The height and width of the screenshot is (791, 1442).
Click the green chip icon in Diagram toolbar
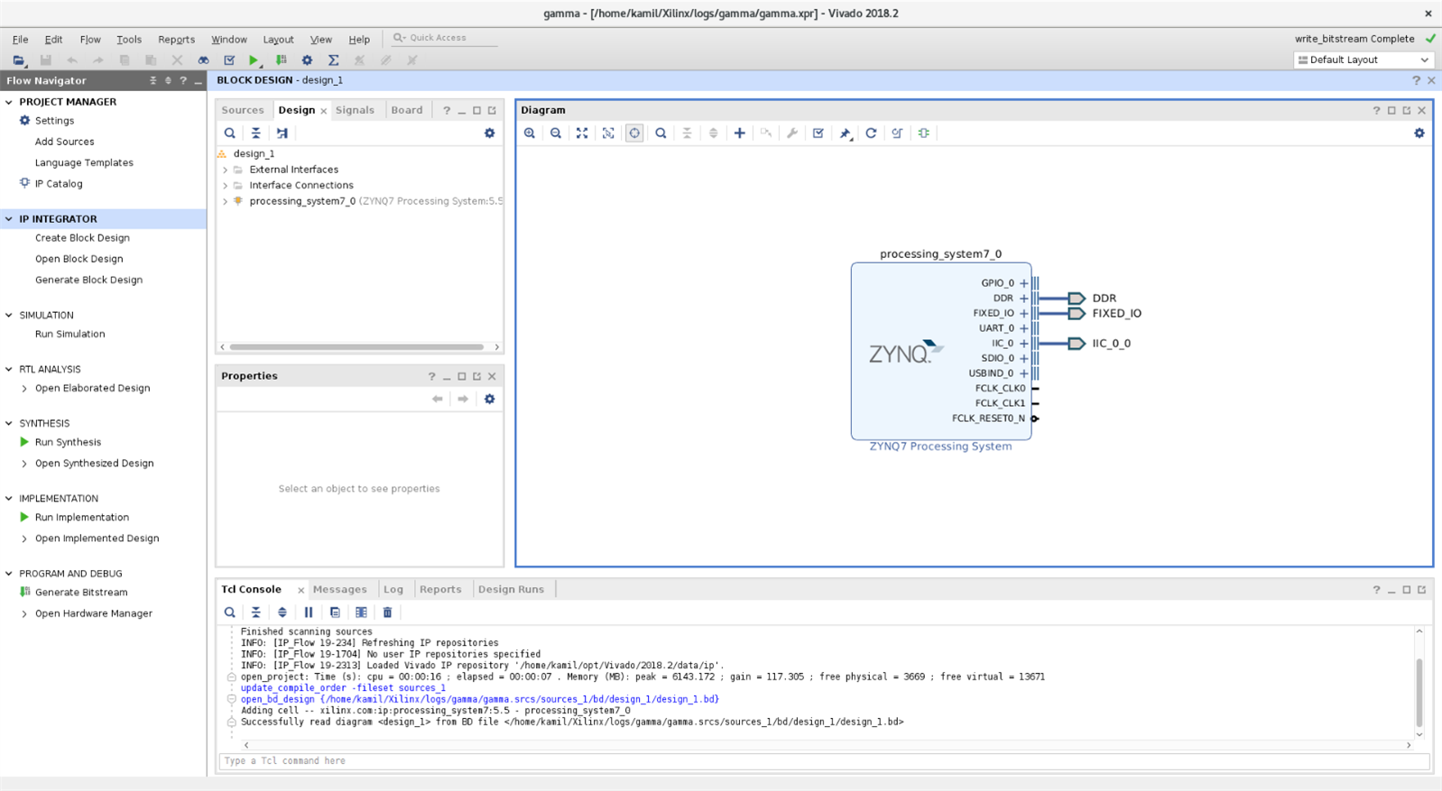(924, 133)
